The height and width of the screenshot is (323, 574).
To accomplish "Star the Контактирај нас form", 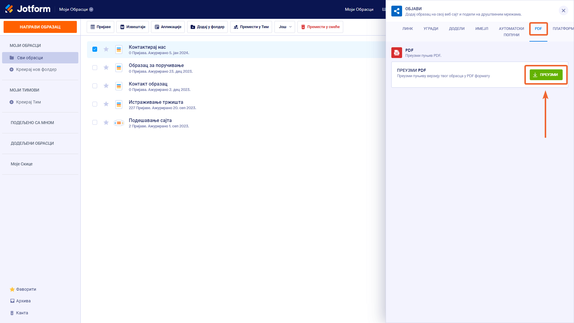I will click(106, 49).
